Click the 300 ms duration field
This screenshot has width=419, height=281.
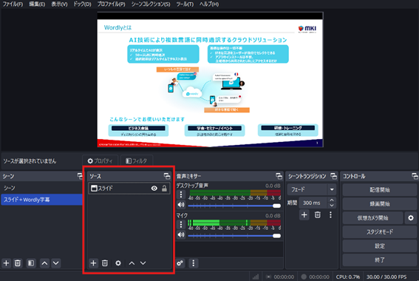tap(313, 203)
